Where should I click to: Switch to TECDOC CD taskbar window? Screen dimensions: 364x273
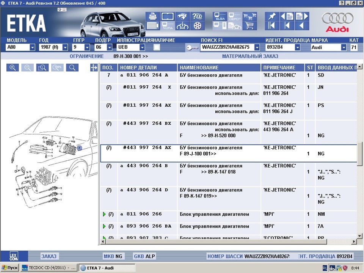click(x=49, y=268)
